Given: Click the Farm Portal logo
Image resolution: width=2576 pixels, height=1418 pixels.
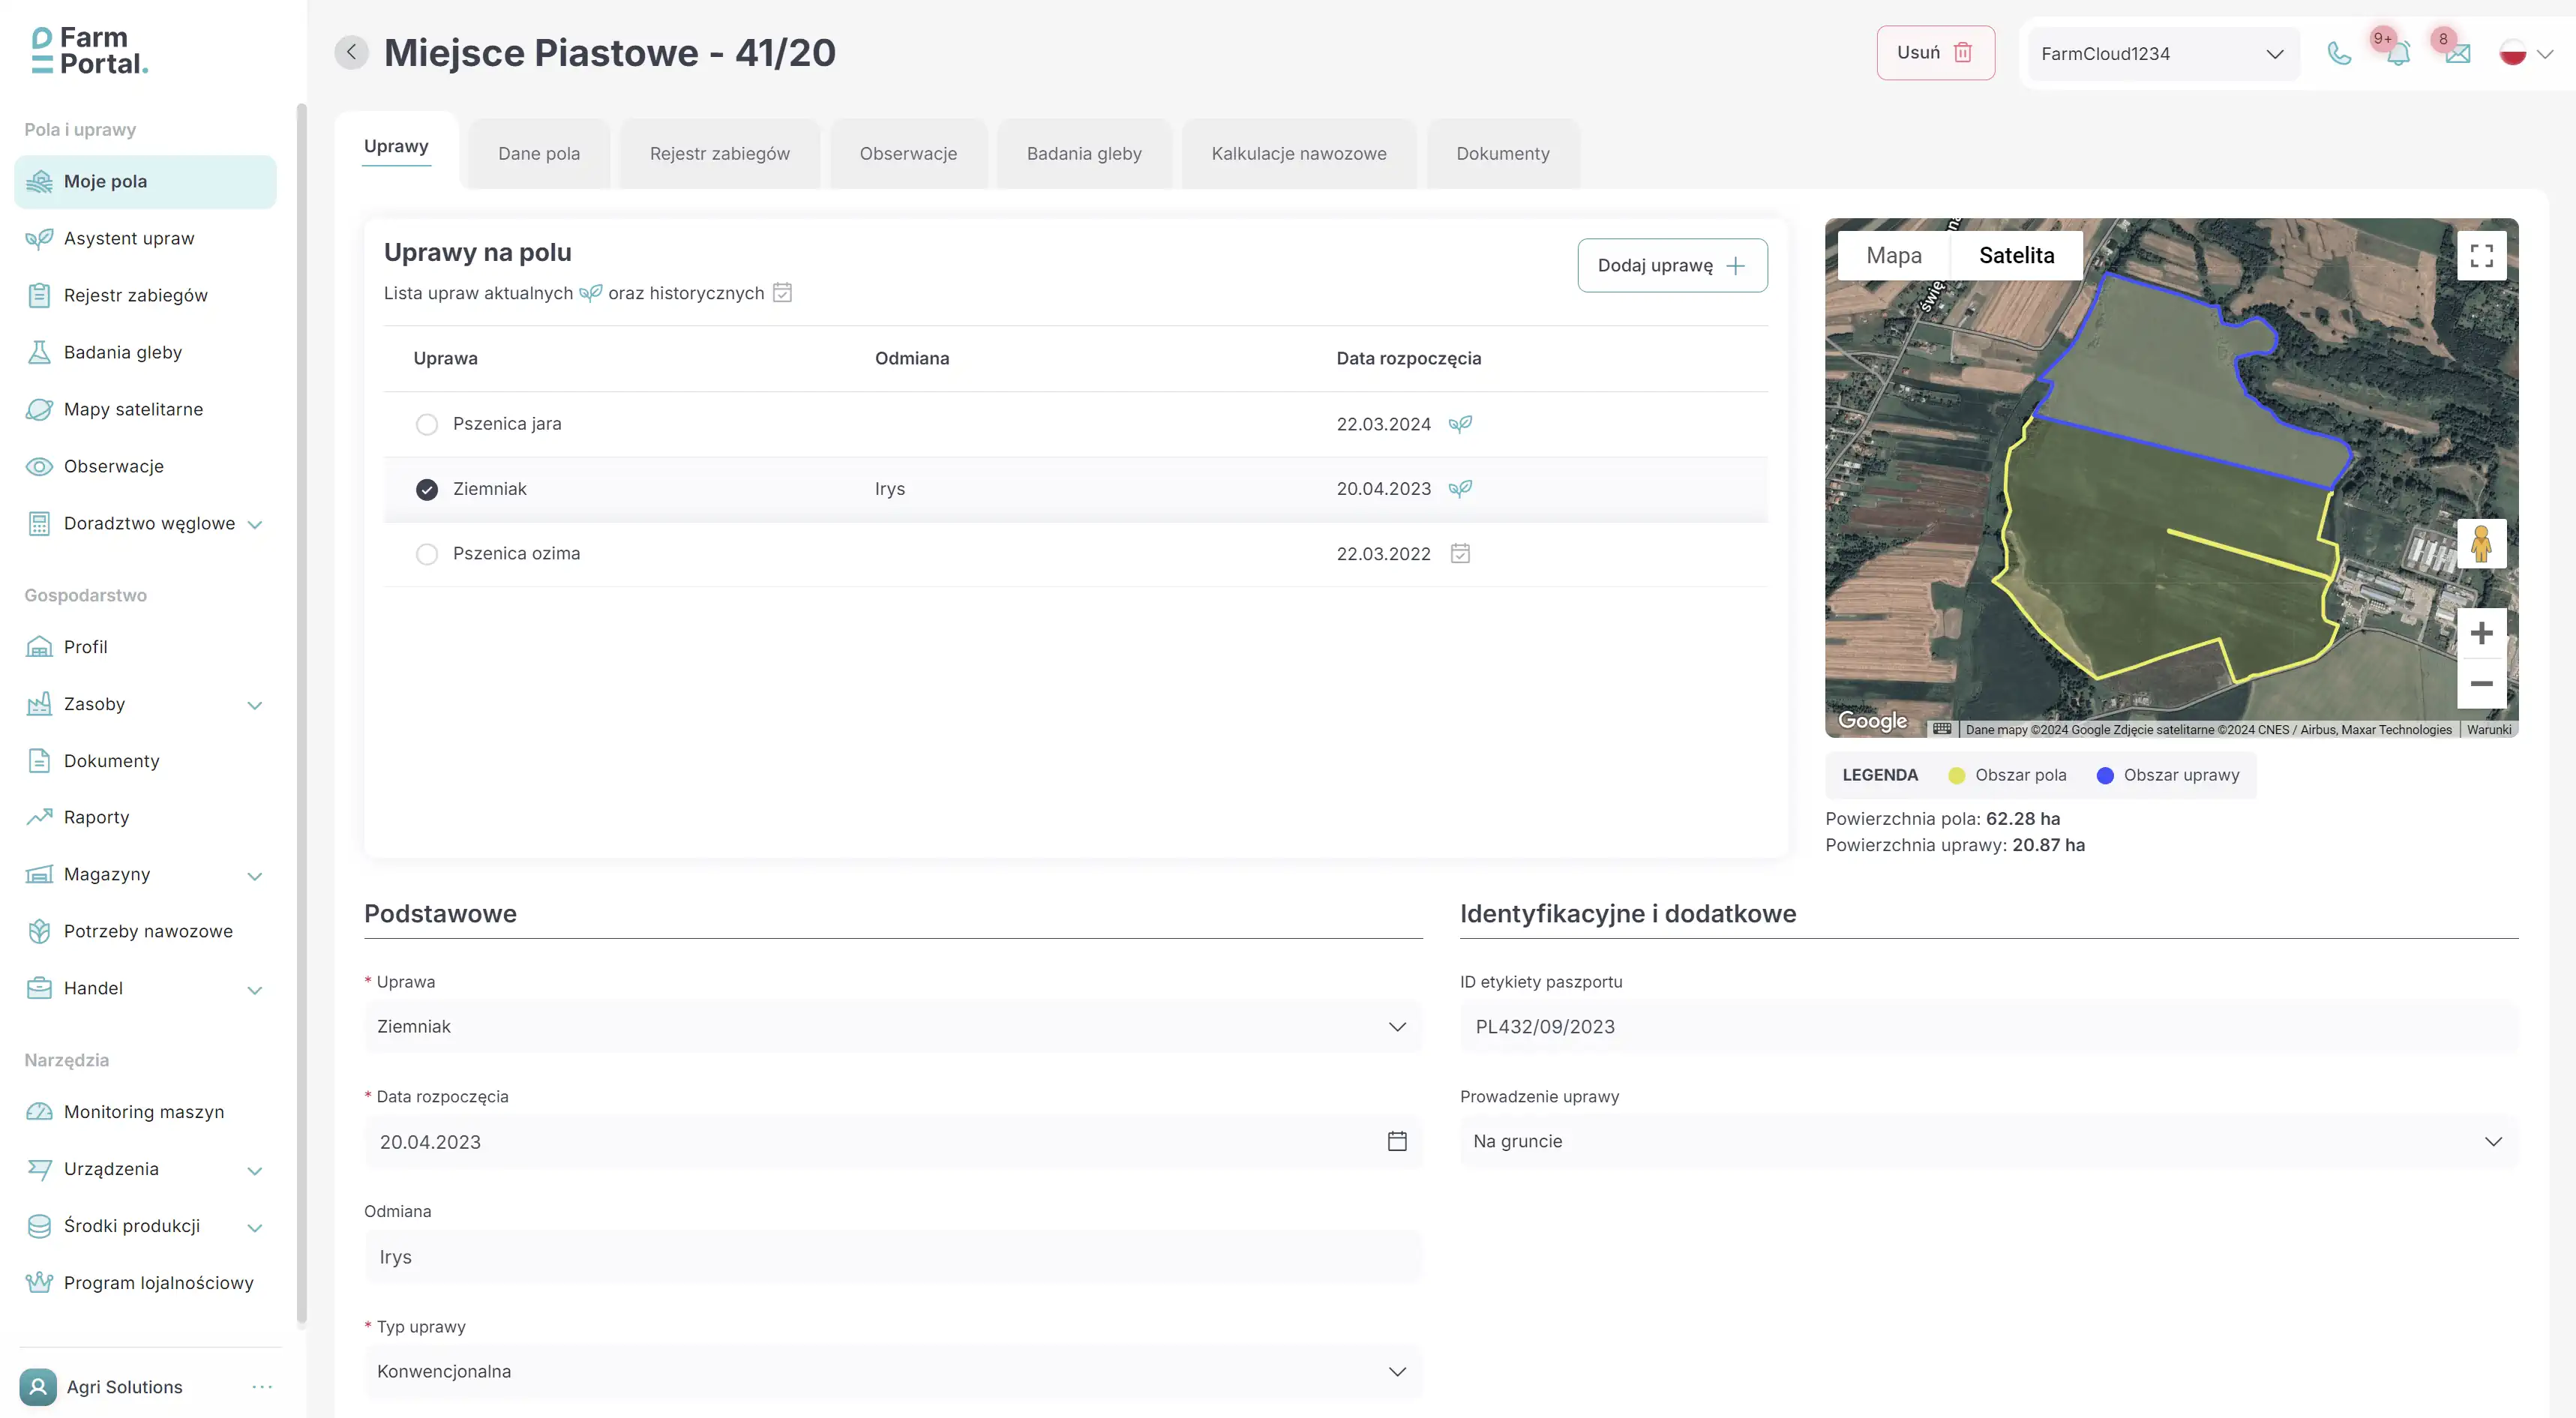Looking at the screenshot, I should pos(90,51).
